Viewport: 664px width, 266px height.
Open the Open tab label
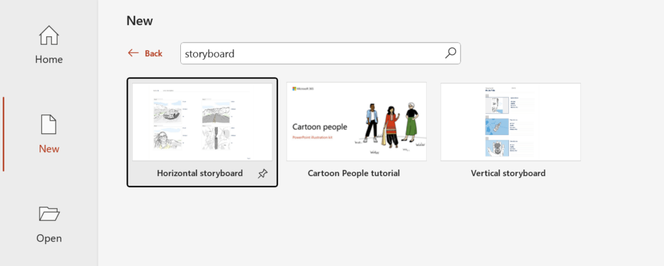click(49, 238)
